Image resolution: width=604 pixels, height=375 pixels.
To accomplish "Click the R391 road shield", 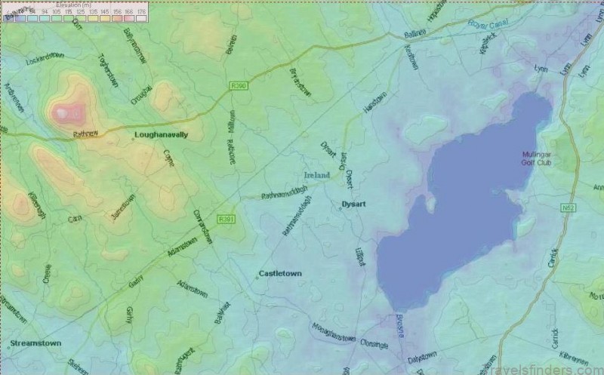I will (x=226, y=219).
